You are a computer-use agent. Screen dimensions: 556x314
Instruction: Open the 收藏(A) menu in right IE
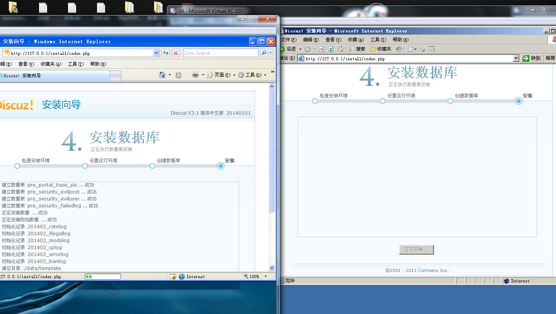(x=356, y=40)
